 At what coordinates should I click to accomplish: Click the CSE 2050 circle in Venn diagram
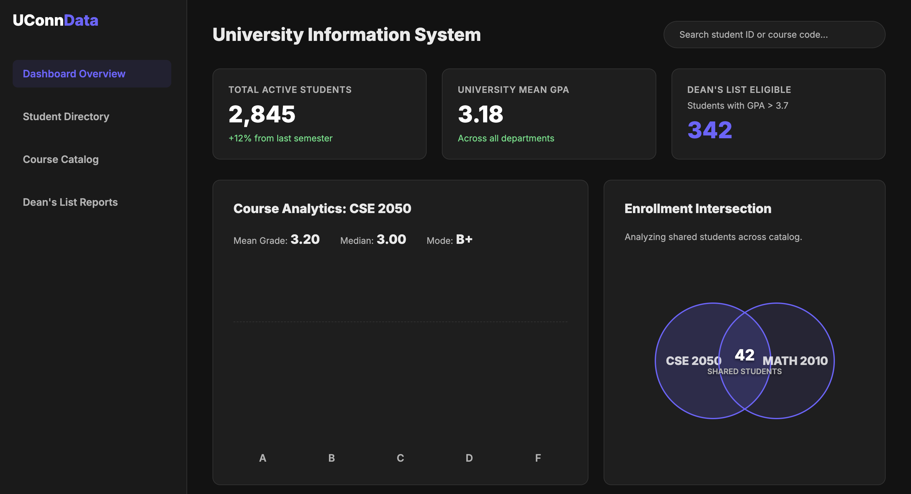[693, 360]
